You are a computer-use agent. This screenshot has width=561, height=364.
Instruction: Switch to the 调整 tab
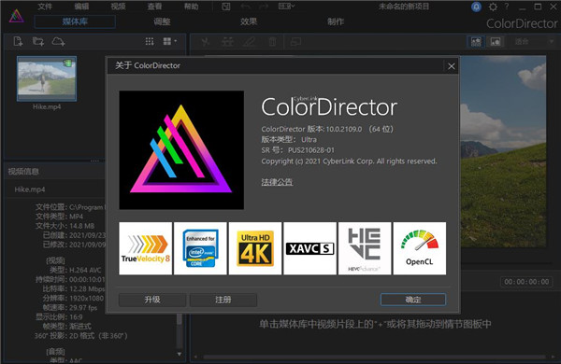point(162,21)
